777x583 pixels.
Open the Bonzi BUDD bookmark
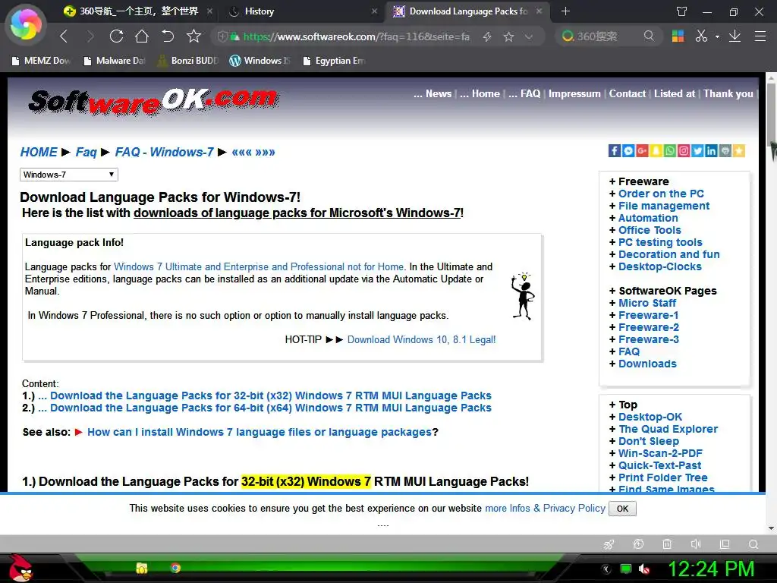point(188,61)
